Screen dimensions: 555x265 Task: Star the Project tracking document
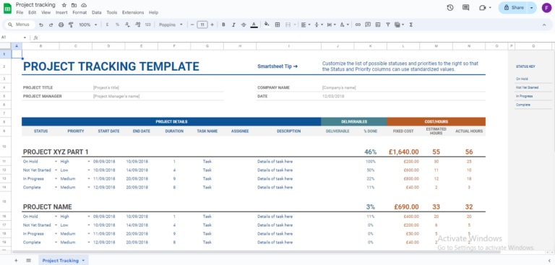tap(64, 5)
